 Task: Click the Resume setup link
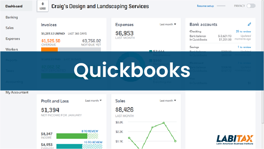(205, 6)
